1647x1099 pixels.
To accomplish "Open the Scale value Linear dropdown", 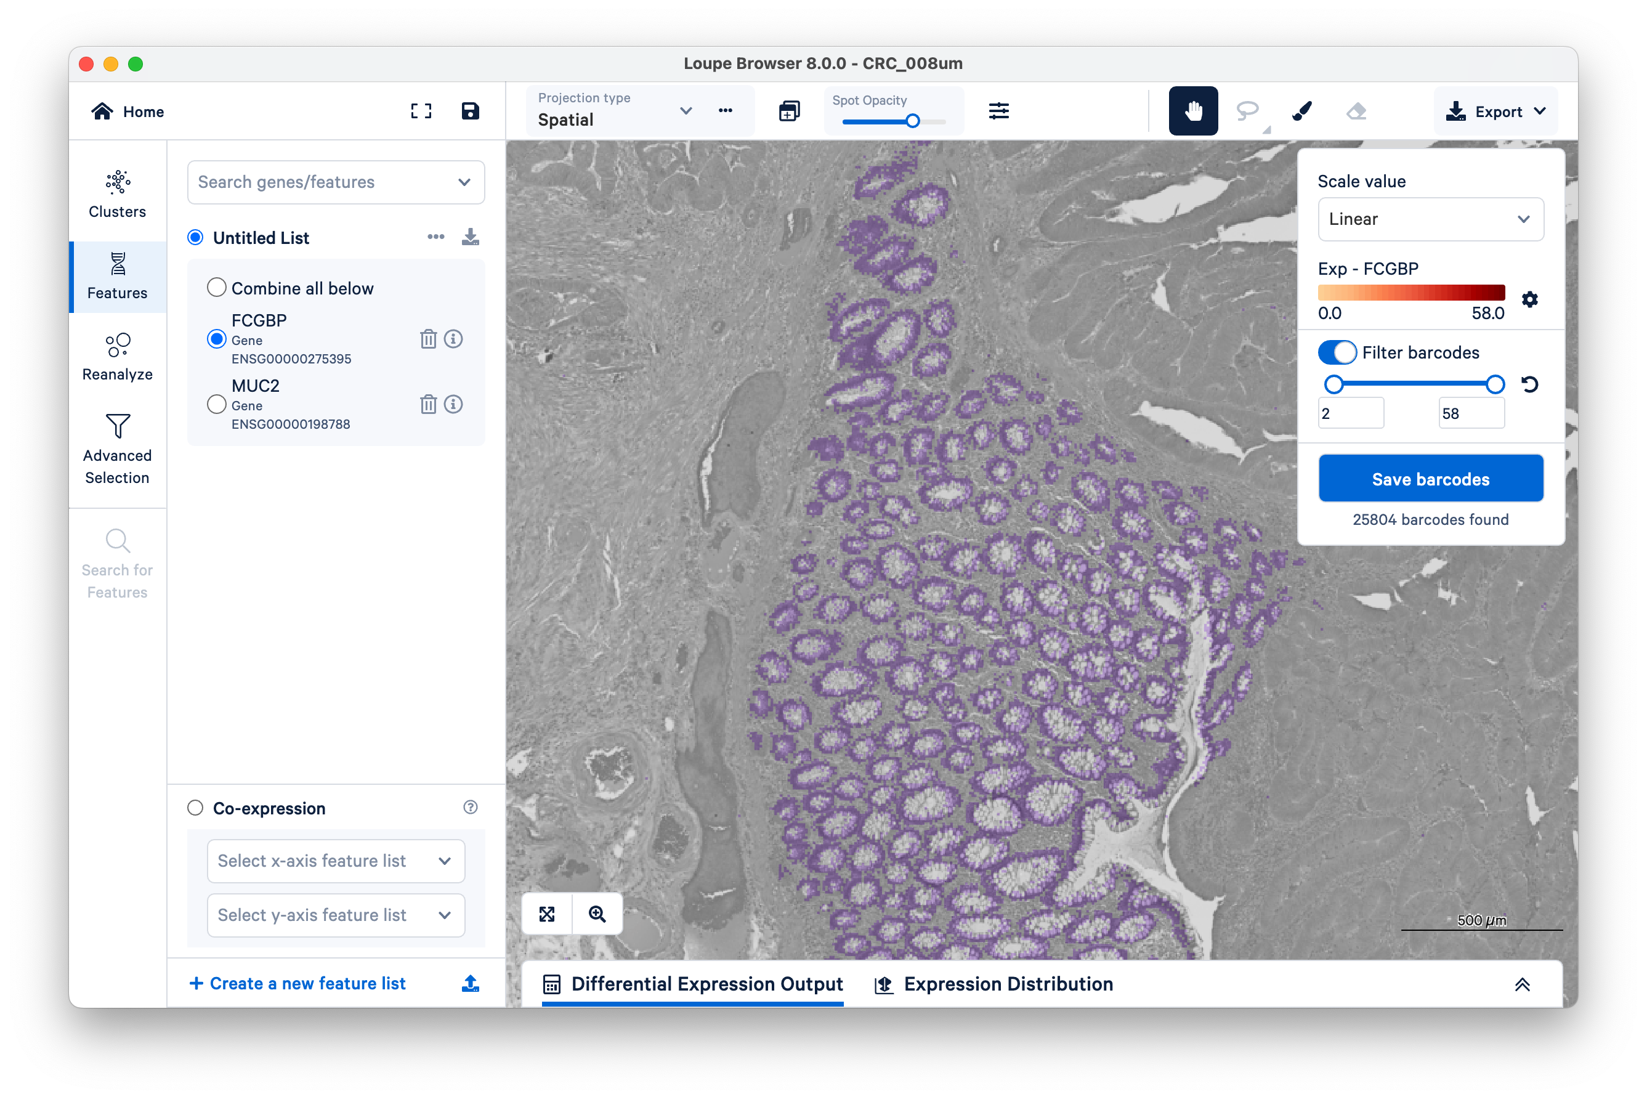I will [1430, 219].
